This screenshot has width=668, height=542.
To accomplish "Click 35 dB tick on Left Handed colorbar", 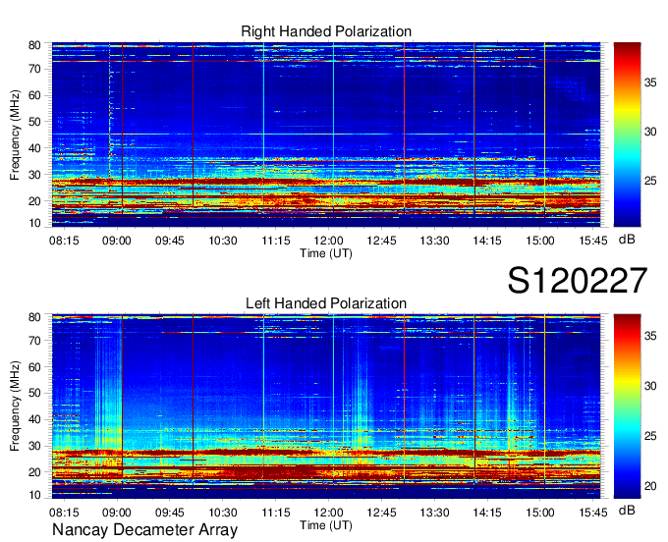I will click(650, 336).
